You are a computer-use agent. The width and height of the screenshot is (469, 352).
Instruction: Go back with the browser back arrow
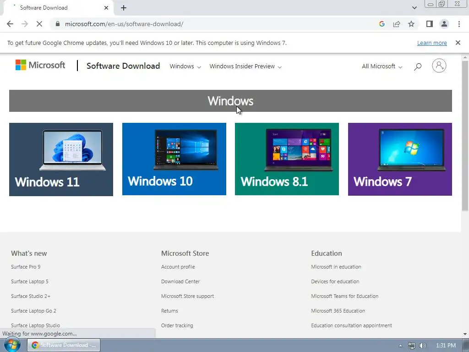[x=10, y=24]
